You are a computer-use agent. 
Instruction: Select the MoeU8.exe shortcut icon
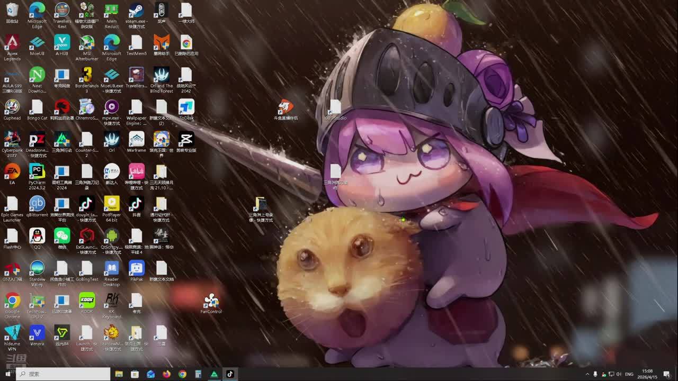pyautogui.click(x=111, y=75)
